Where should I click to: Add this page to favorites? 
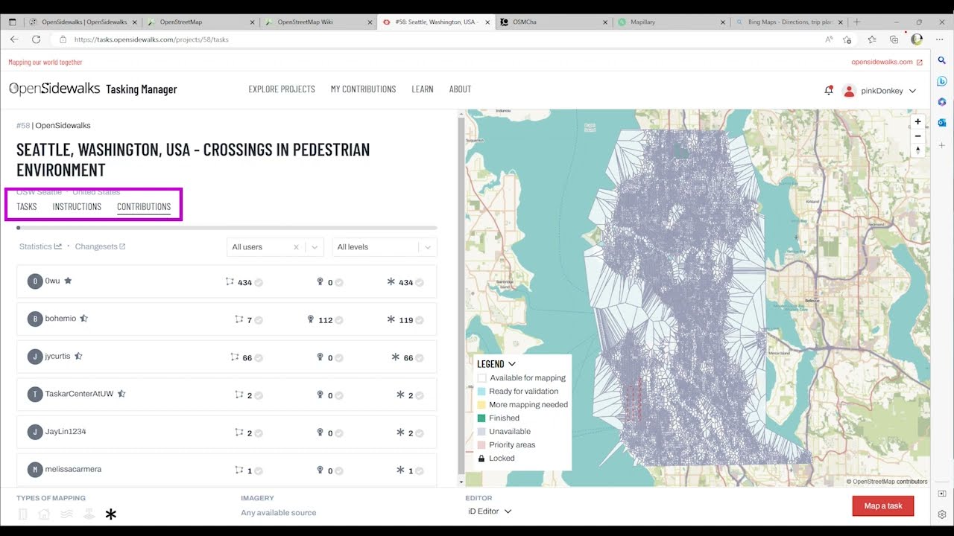tap(847, 39)
